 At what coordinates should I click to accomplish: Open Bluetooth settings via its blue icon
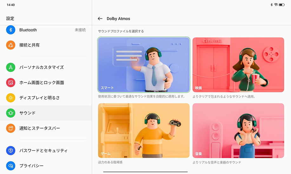pos(11,30)
